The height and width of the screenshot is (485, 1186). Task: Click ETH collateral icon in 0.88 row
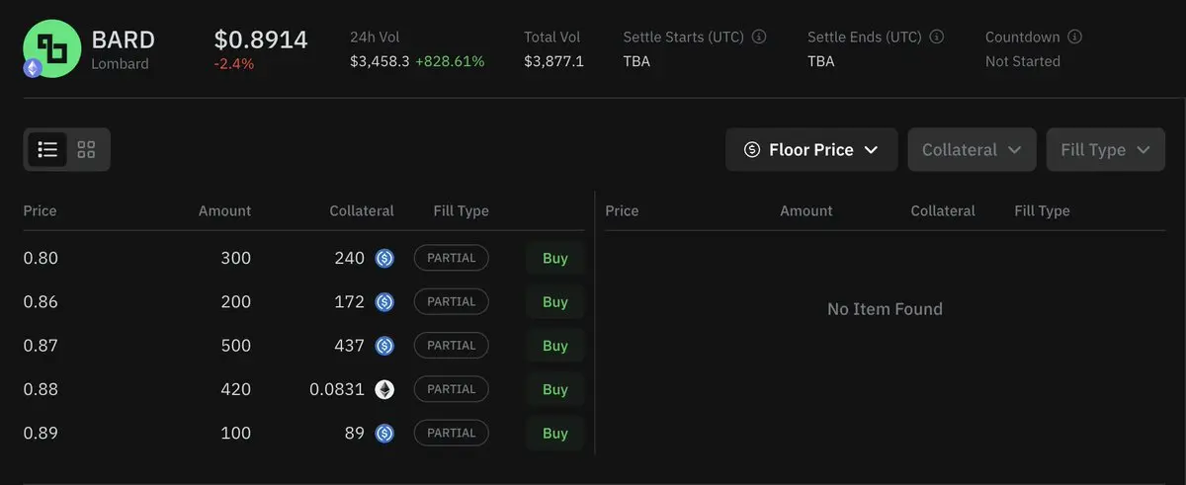384,389
